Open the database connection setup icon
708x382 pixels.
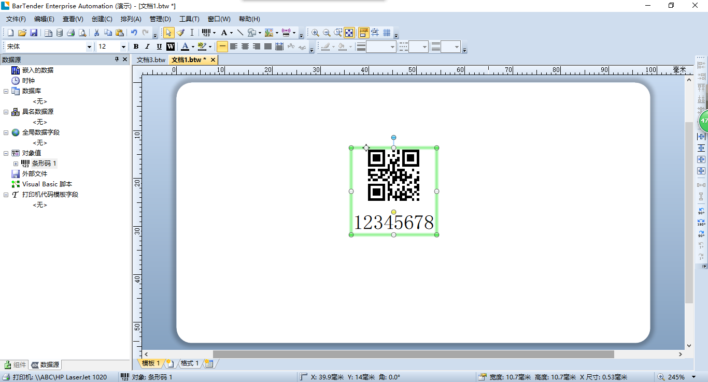pos(60,33)
